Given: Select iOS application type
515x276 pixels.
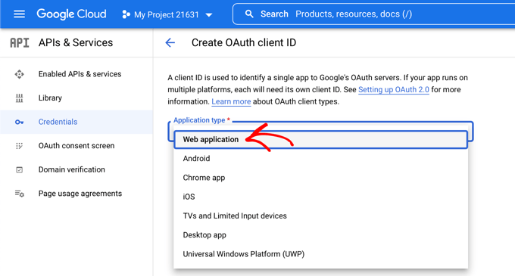Looking at the screenshot, I should tap(320, 197).
